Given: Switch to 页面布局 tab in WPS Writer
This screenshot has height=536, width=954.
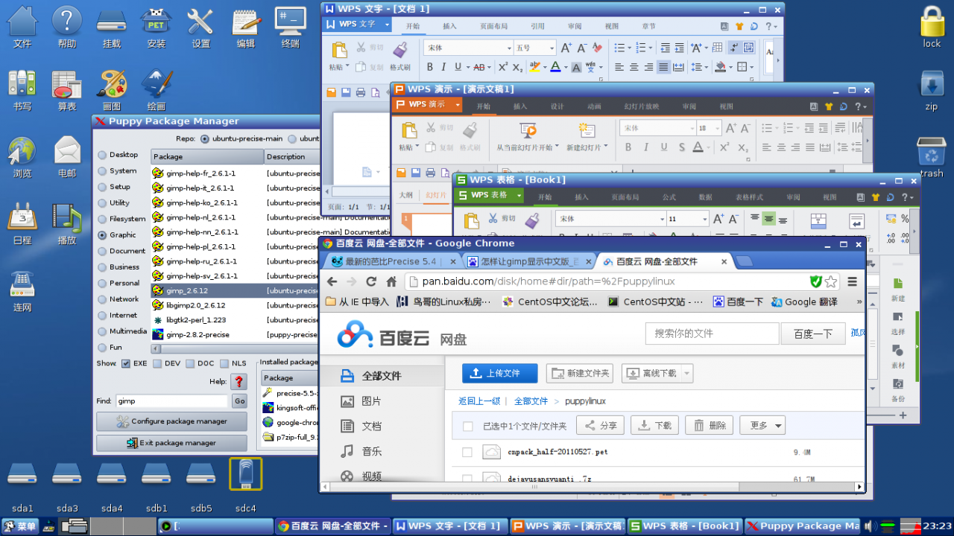Looking at the screenshot, I should (493, 26).
